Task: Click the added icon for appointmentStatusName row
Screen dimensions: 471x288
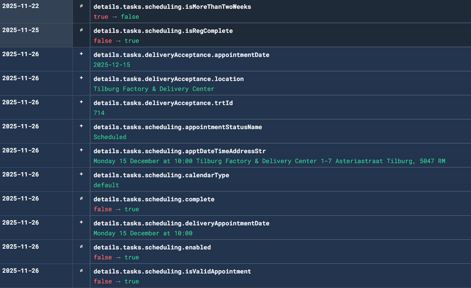Action: (81, 126)
